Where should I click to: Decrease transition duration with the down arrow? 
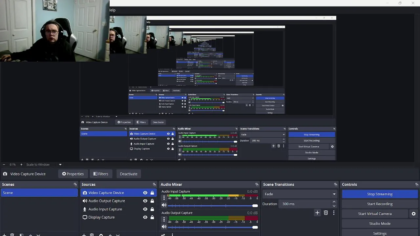point(334,206)
